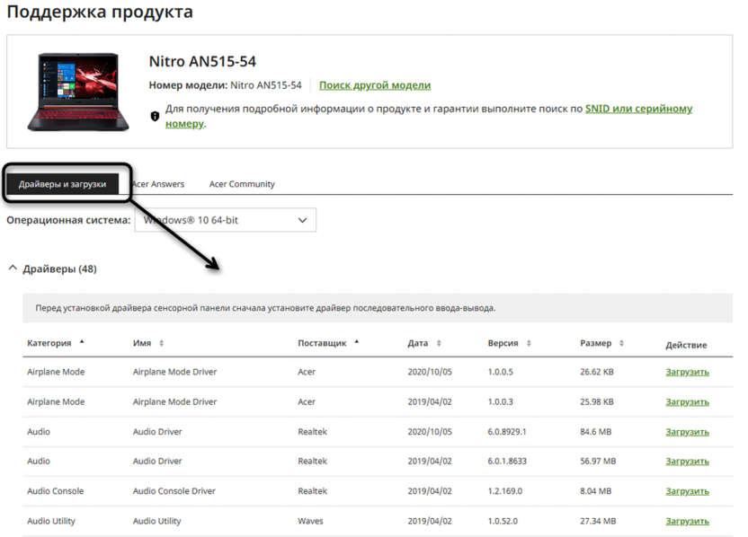Sort the table by the Категория column
Viewport: 748px width, 537px height.
[56, 343]
